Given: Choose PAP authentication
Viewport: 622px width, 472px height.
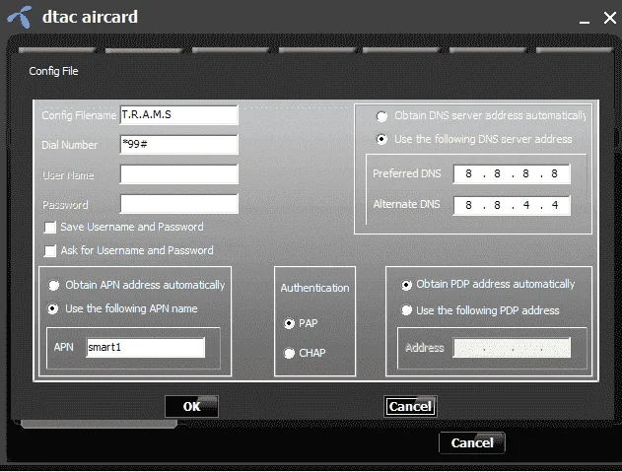Looking at the screenshot, I should (289, 323).
